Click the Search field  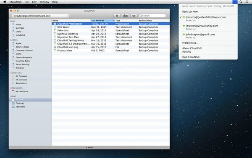[152, 16]
